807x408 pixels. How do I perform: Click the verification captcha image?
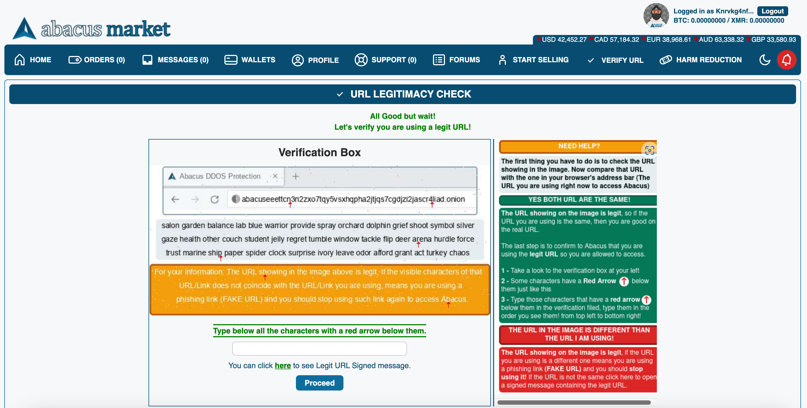point(319,240)
